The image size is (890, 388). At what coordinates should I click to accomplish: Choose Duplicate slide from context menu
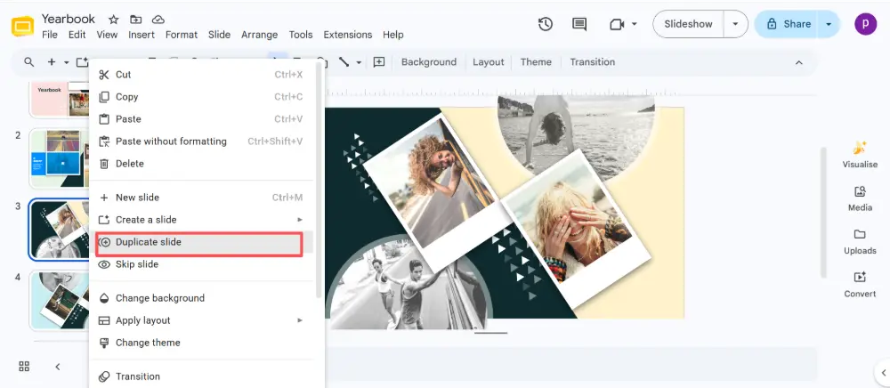[201, 242]
